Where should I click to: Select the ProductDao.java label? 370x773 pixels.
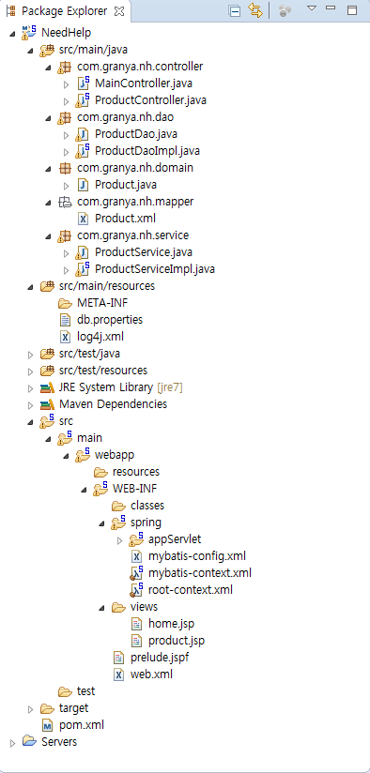[136, 134]
